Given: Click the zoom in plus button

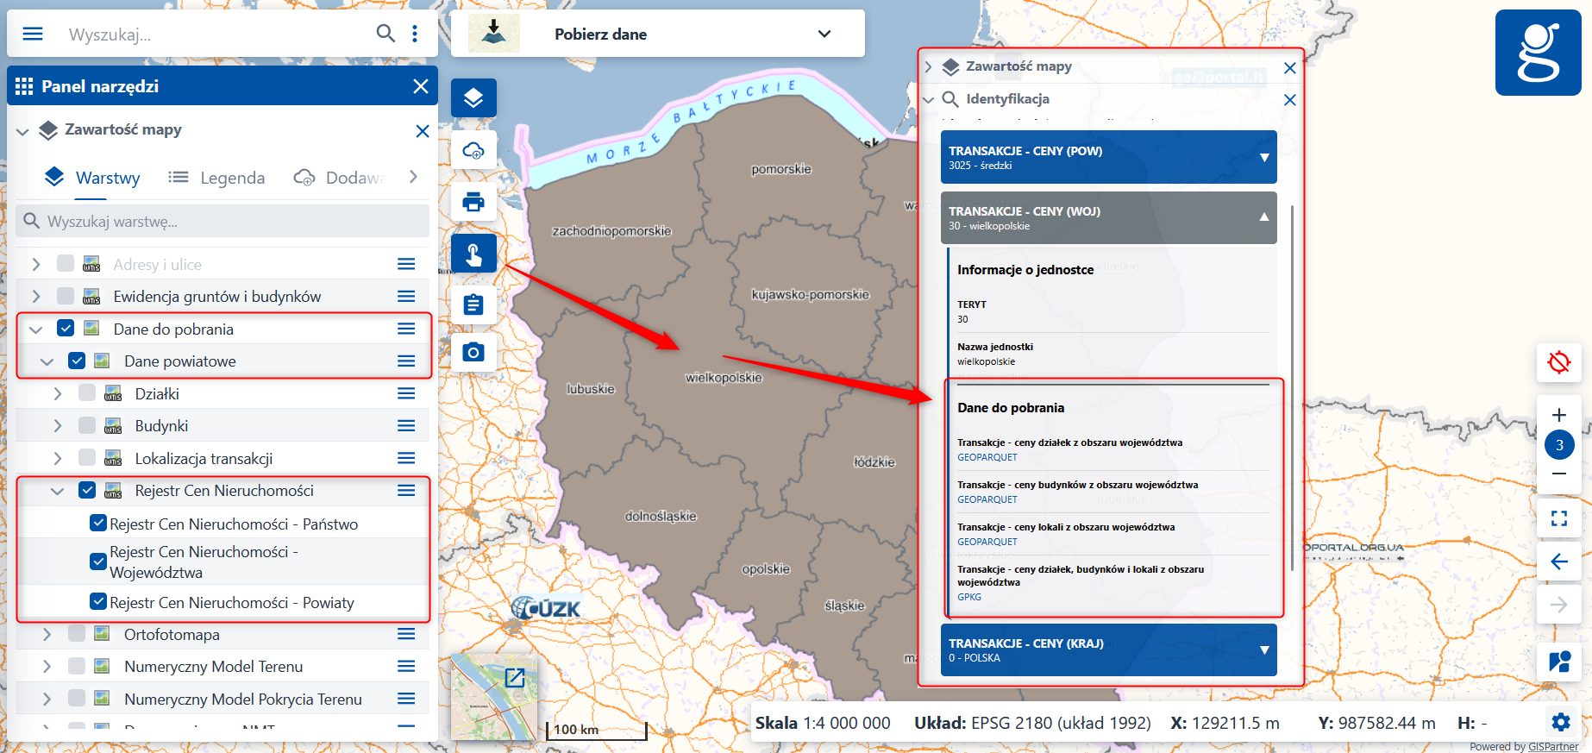Looking at the screenshot, I should [1558, 415].
